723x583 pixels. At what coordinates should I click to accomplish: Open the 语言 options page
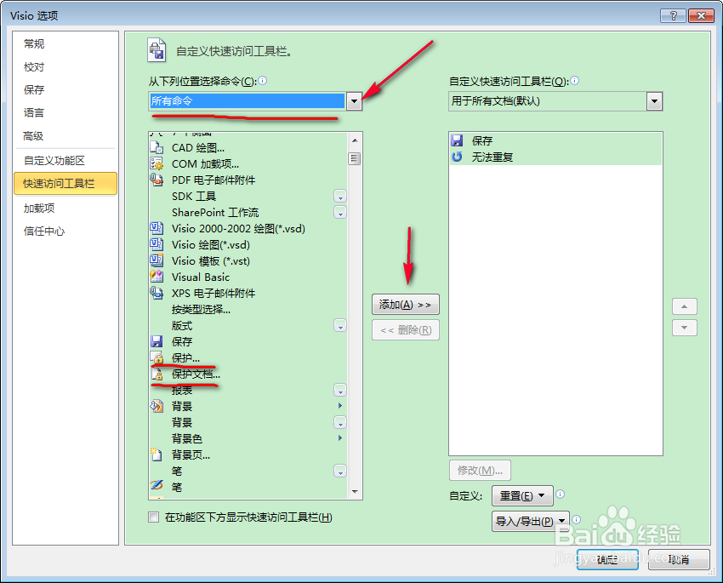[34, 112]
